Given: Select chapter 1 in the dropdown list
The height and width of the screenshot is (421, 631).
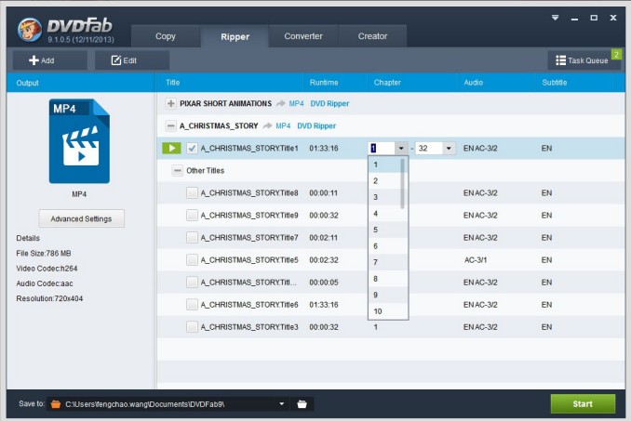Looking at the screenshot, I should (384, 164).
